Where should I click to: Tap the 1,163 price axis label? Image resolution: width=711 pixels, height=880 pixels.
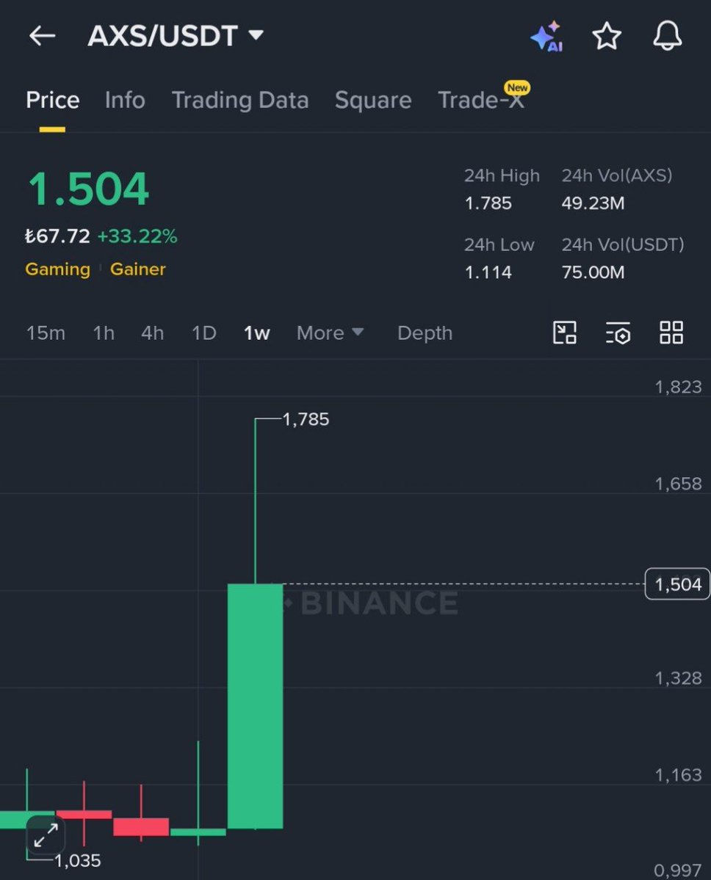click(679, 775)
